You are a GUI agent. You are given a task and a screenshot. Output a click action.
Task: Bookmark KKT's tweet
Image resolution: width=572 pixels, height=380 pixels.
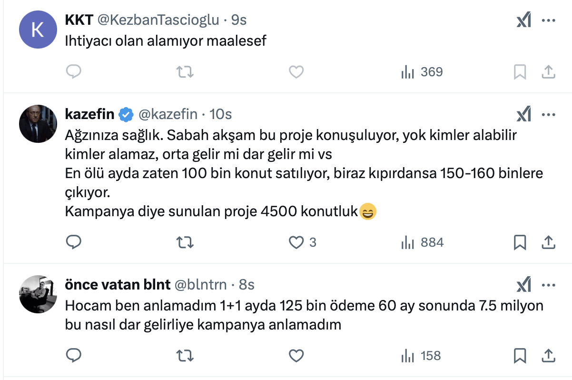coord(520,72)
